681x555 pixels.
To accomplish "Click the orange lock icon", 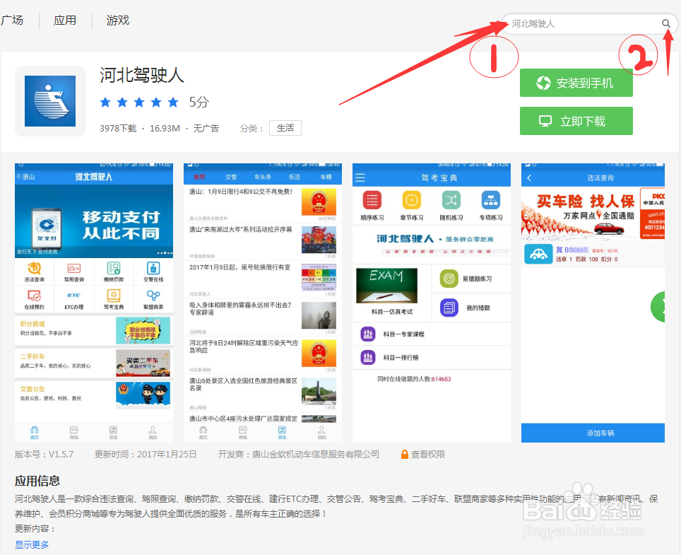I will point(404,454).
